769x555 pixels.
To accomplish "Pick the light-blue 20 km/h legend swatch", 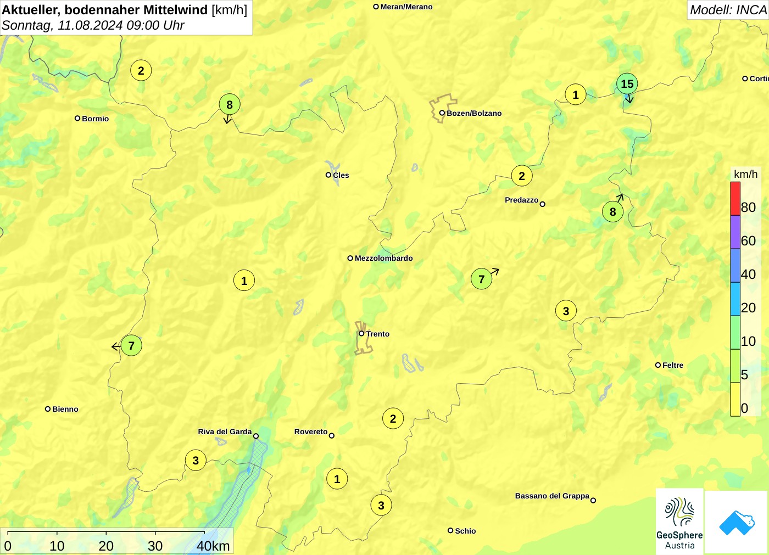I will (735, 299).
